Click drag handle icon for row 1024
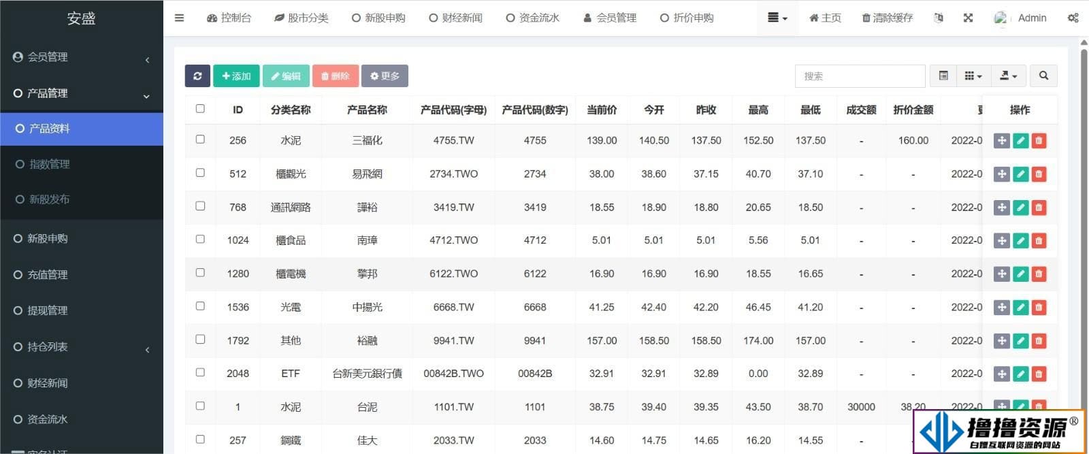 pyautogui.click(x=1001, y=241)
